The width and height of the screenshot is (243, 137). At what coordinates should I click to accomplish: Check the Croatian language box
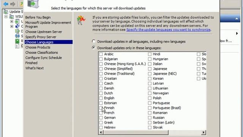[x=101, y=78]
